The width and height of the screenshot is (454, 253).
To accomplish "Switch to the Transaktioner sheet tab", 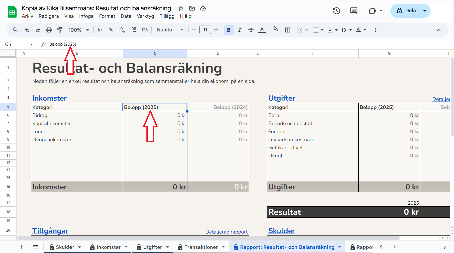I will 201,247.
